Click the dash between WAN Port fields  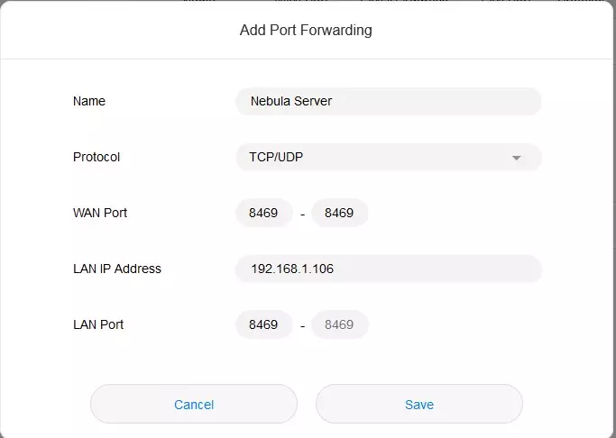click(x=302, y=215)
